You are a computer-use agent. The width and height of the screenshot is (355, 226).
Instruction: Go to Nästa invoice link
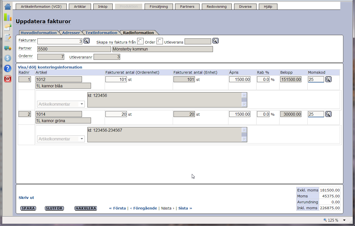(x=168, y=208)
